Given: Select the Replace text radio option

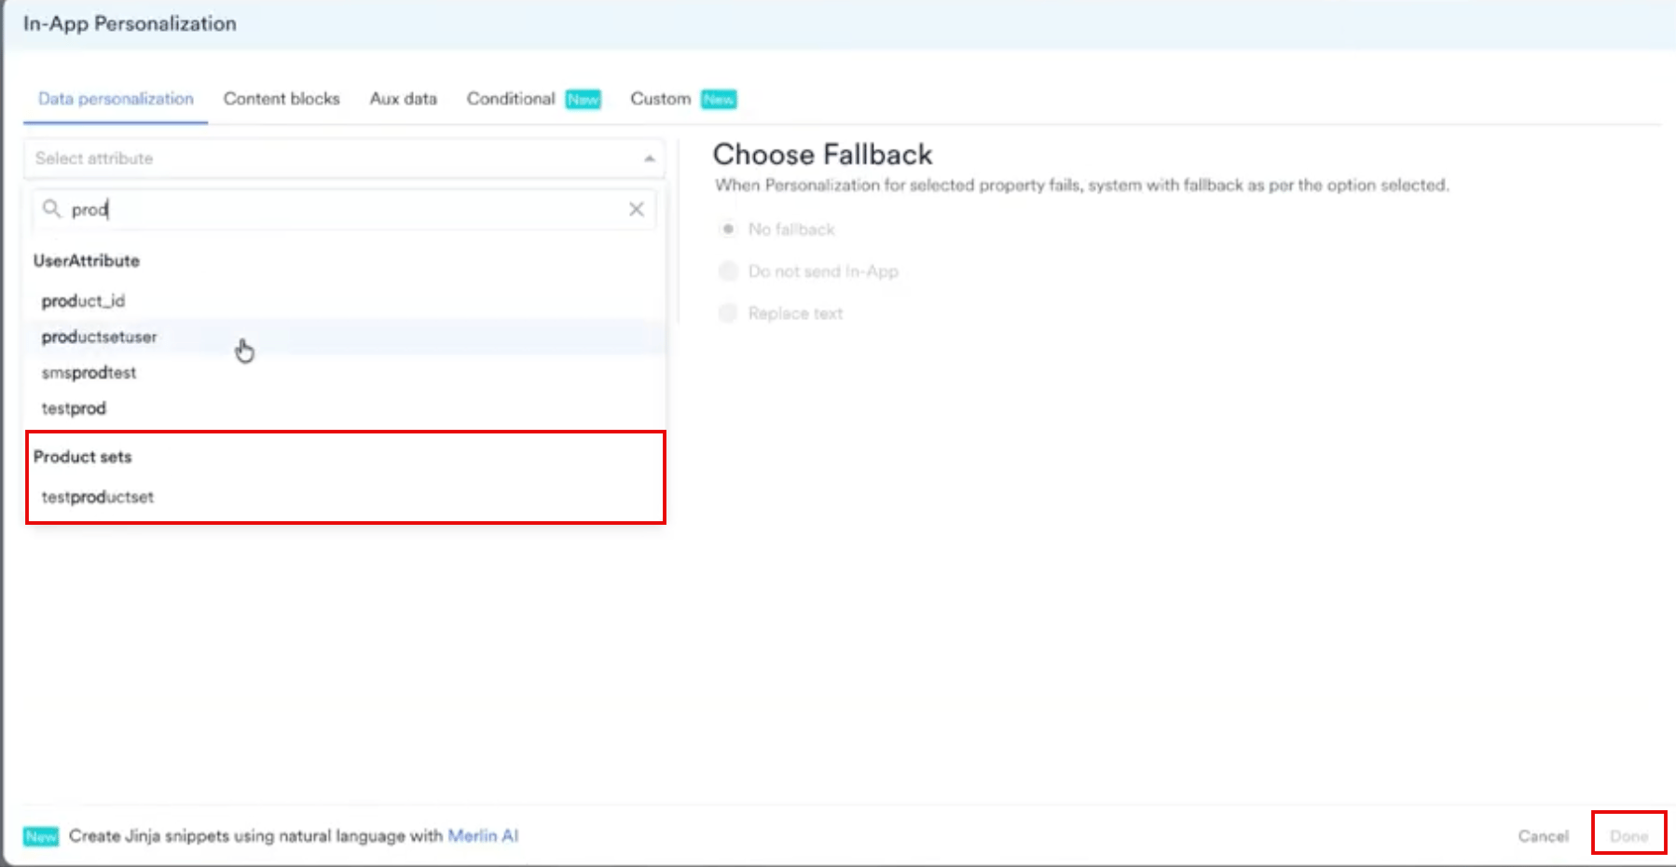Looking at the screenshot, I should [729, 313].
